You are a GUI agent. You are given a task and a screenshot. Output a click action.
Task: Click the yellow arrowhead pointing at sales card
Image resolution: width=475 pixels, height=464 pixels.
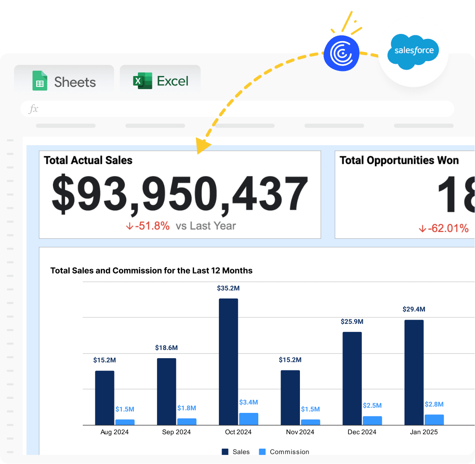coord(203,146)
